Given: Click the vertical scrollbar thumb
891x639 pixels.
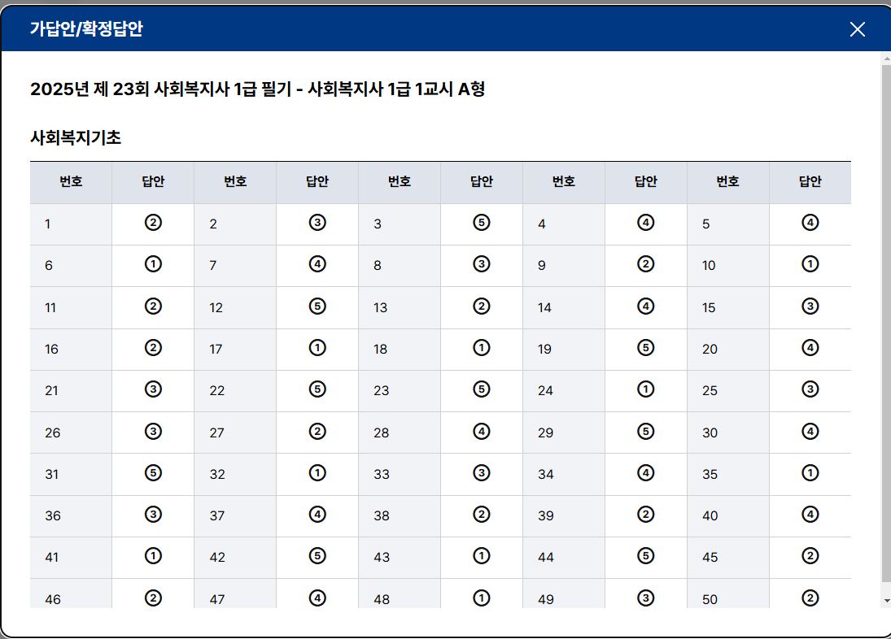Looking at the screenshot, I should 886,322.
